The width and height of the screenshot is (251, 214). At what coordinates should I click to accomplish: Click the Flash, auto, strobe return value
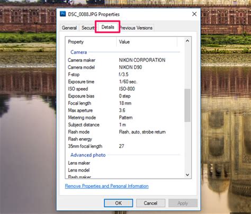pyautogui.click(x=142, y=132)
